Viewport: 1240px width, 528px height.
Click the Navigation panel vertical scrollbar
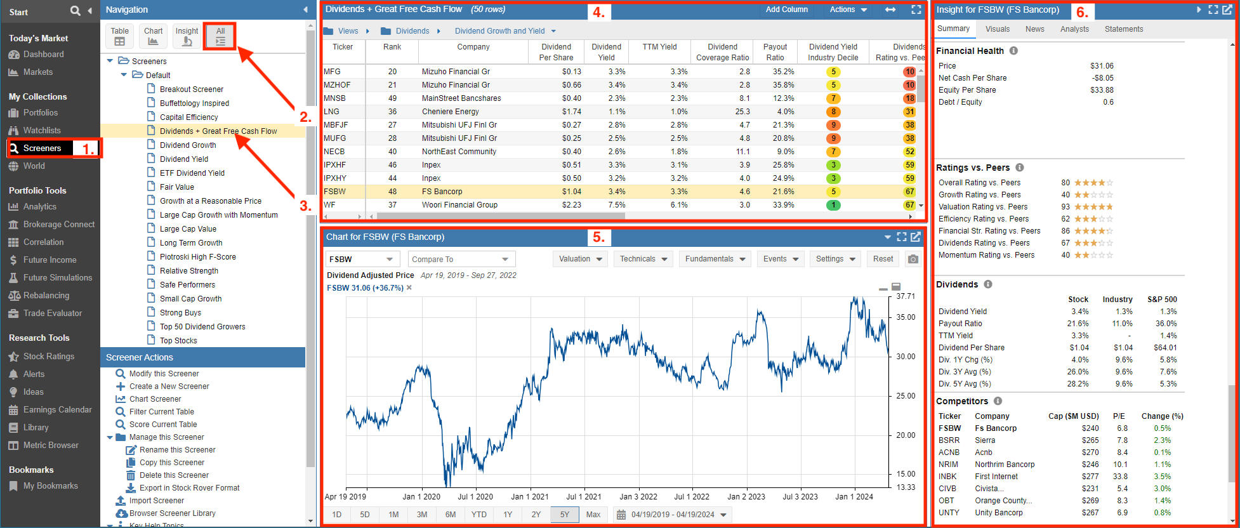[310, 247]
